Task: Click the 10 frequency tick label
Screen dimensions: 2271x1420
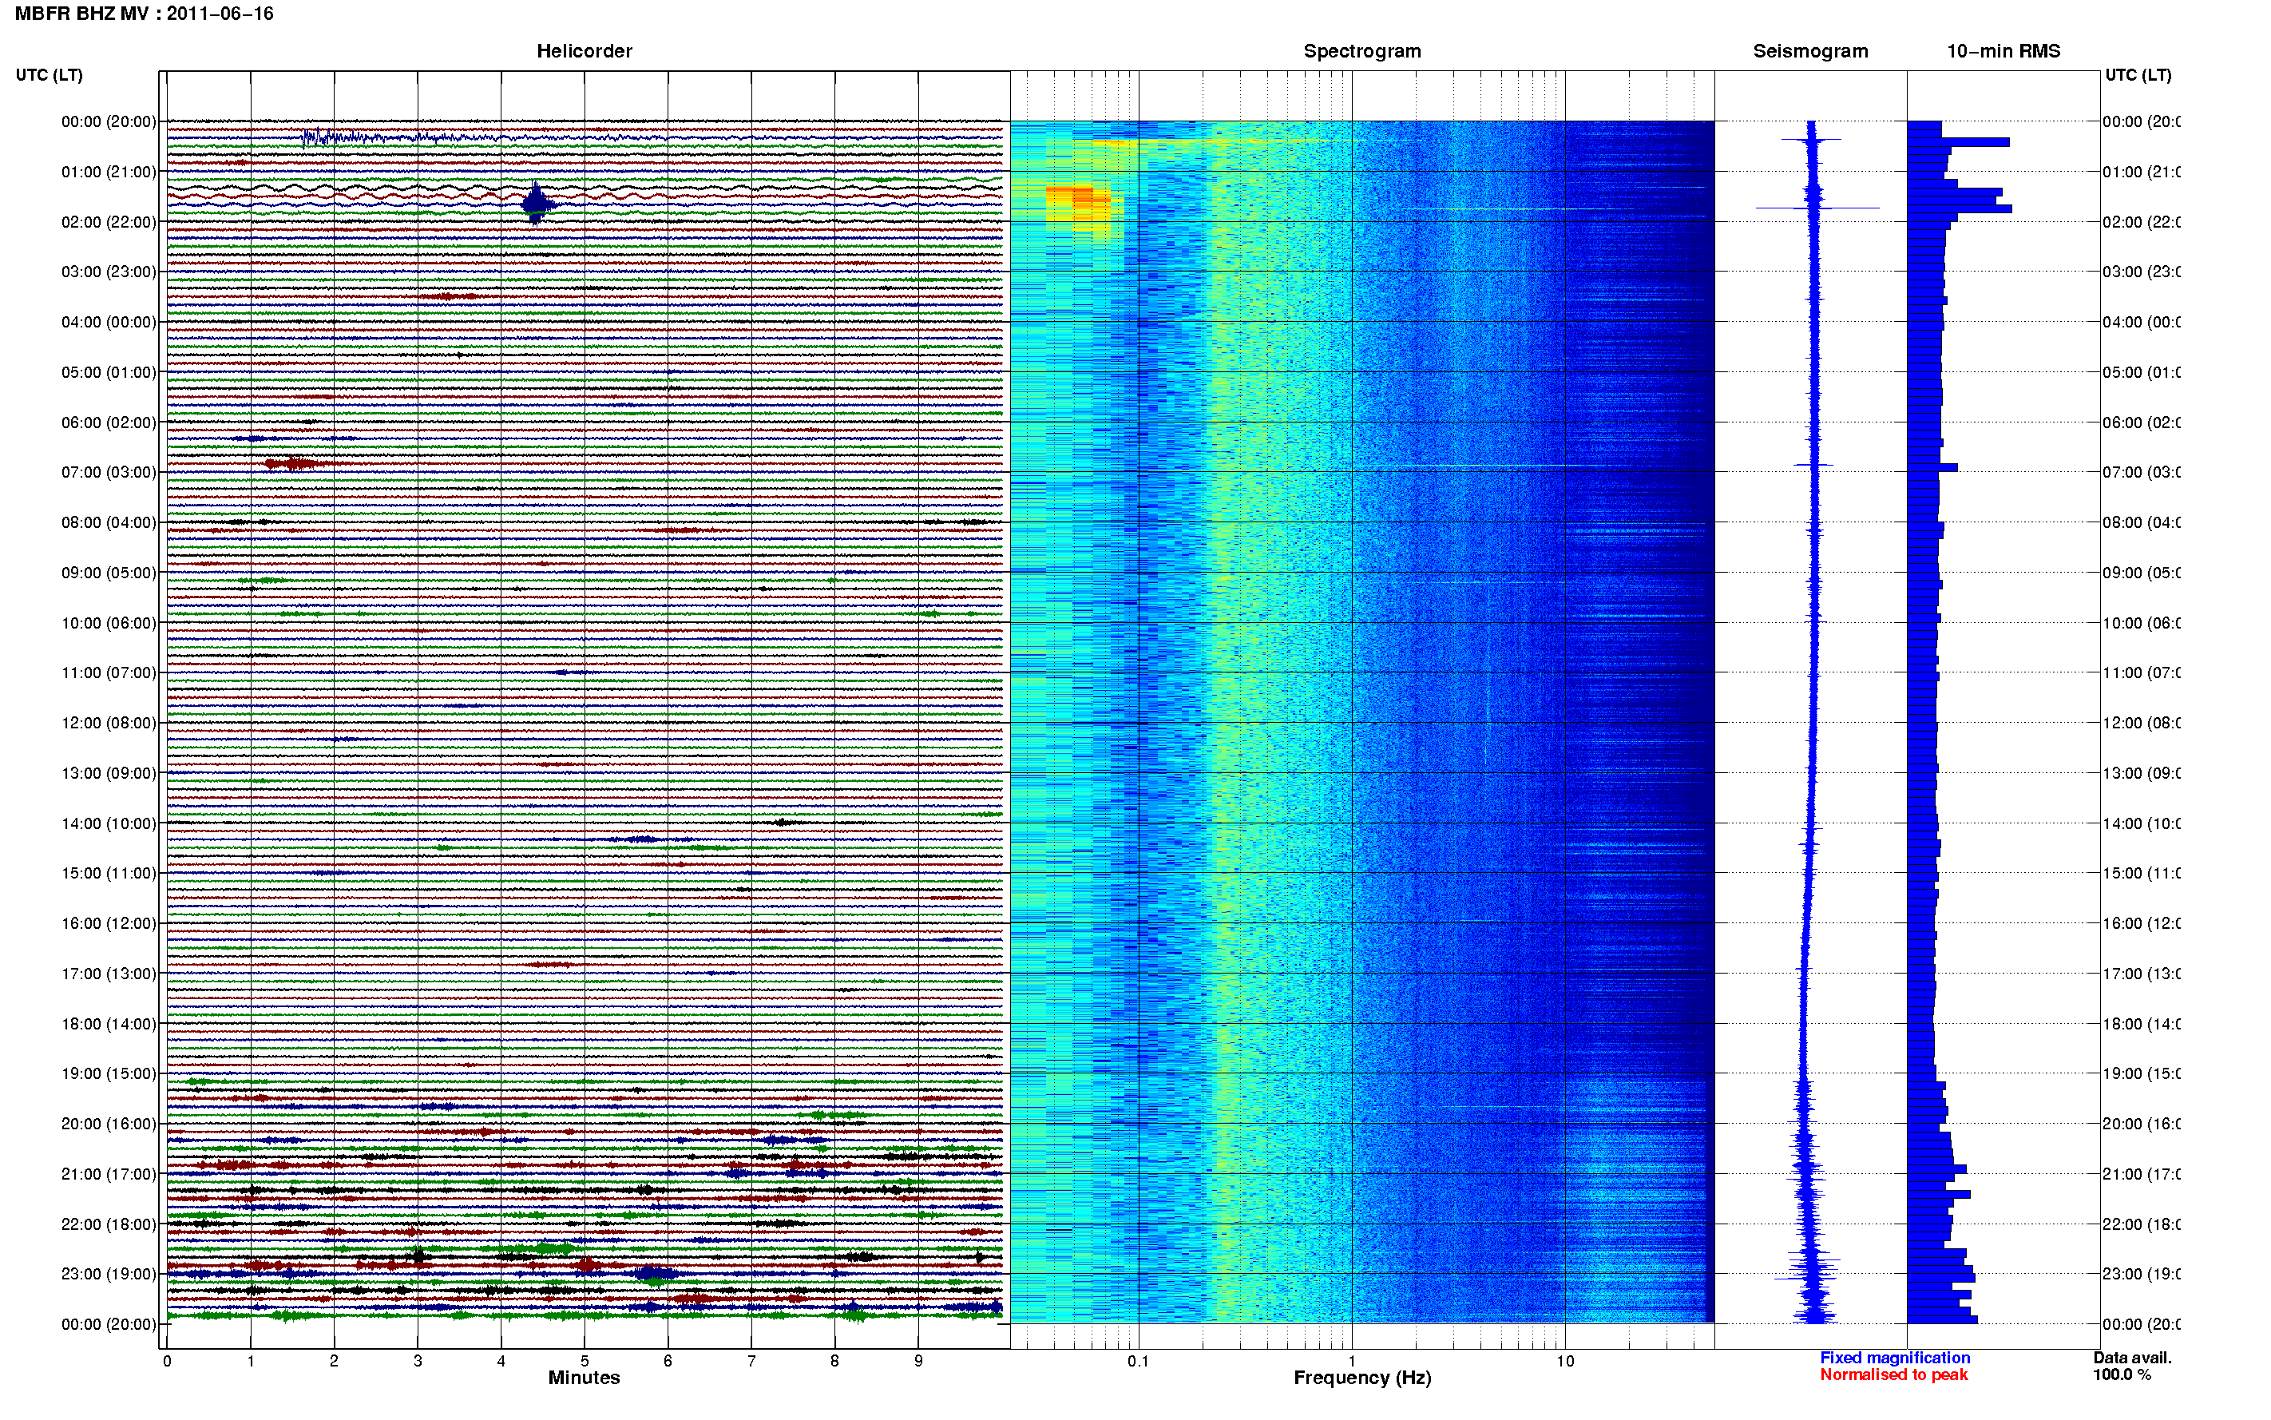Action: click(1565, 1361)
